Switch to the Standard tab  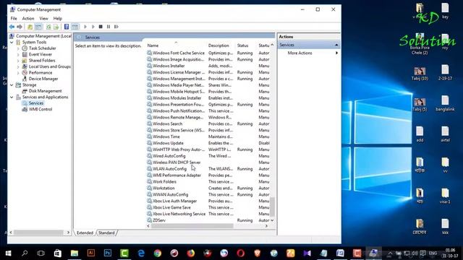tap(106, 233)
